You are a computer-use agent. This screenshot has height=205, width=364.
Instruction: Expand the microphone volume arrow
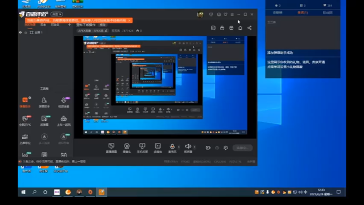click(179, 147)
